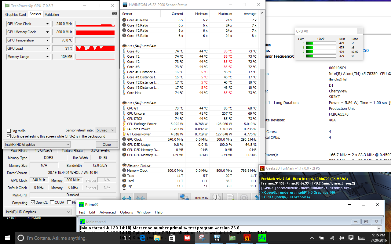Viewport: 391px width, 244px height.
Task: Click the GPU Clock gauge icon in HWiNFO
Action: coord(124,139)
